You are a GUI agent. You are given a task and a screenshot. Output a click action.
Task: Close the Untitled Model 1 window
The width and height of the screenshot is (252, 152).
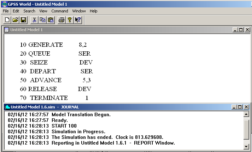pos(247,30)
